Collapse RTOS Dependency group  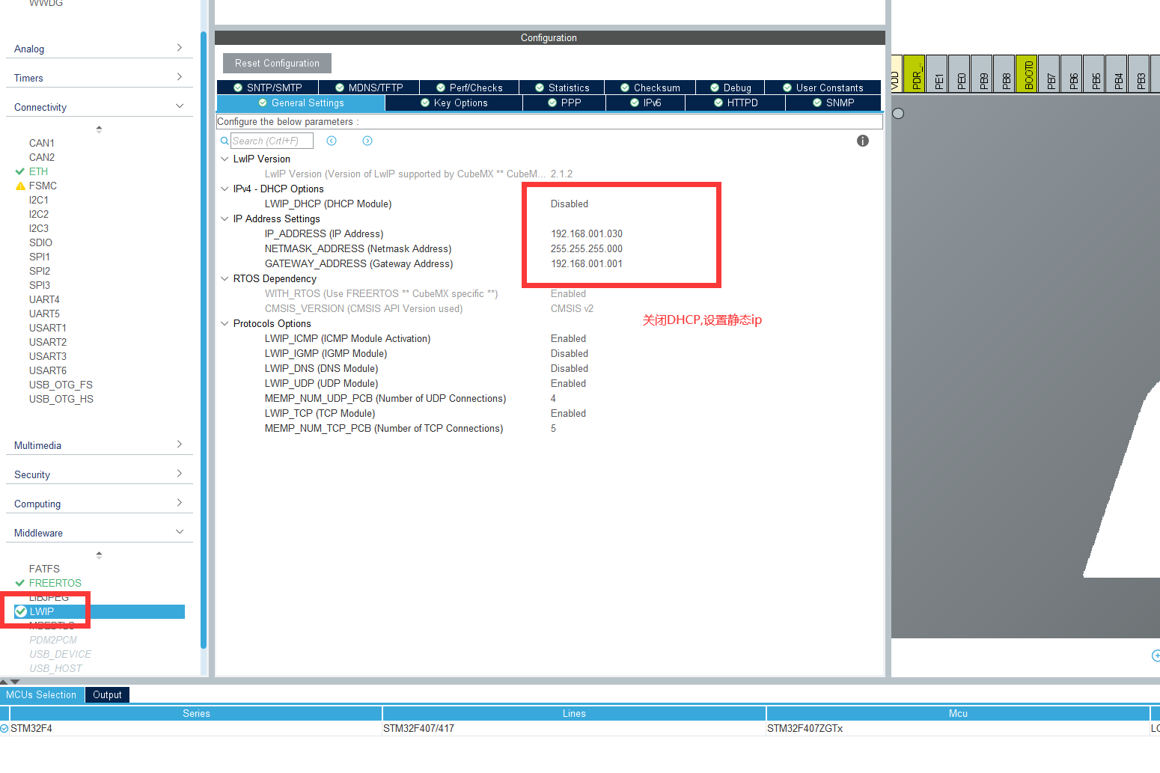[x=225, y=278]
